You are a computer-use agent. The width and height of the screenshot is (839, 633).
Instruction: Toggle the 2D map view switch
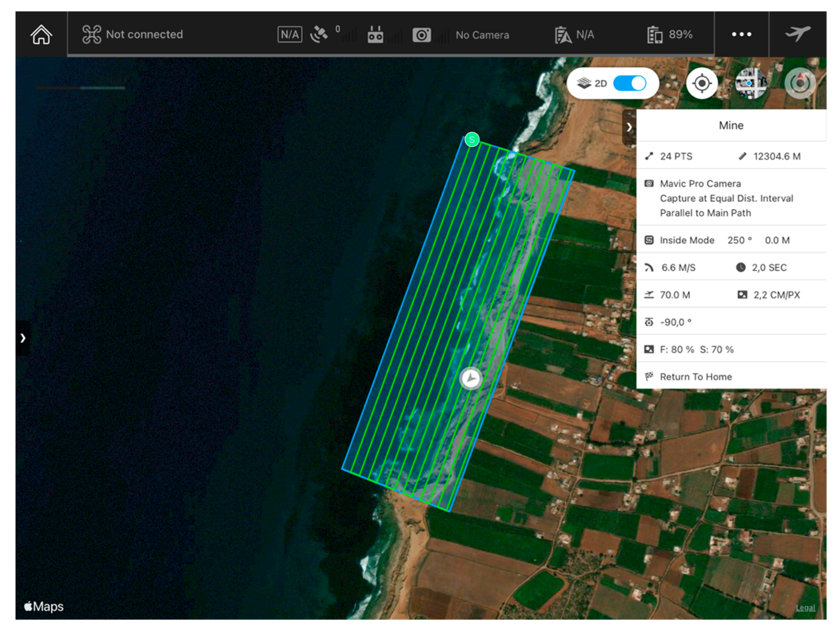click(630, 83)
